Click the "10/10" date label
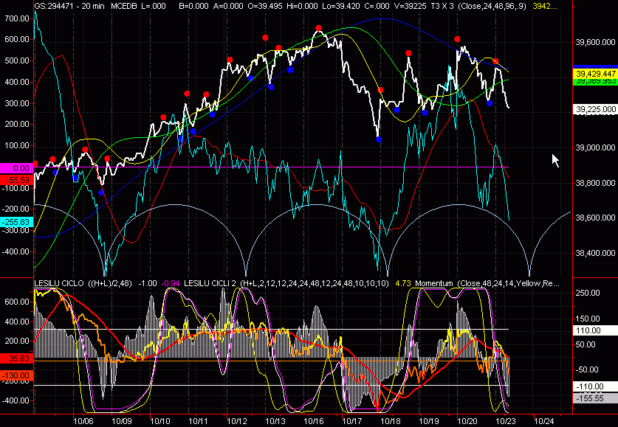This screenshot has height=427, width=618. pos(160,421)
